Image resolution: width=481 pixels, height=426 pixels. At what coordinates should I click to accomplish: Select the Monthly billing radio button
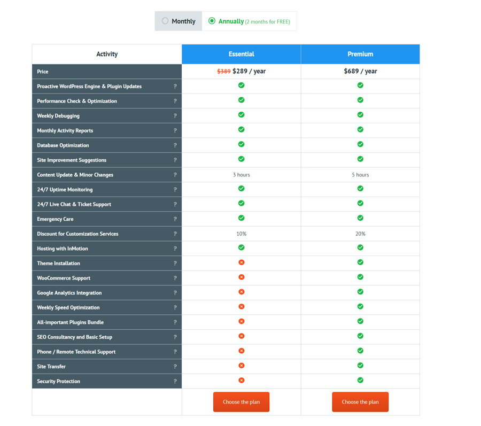pyautogui.click(x=165, y=21)
